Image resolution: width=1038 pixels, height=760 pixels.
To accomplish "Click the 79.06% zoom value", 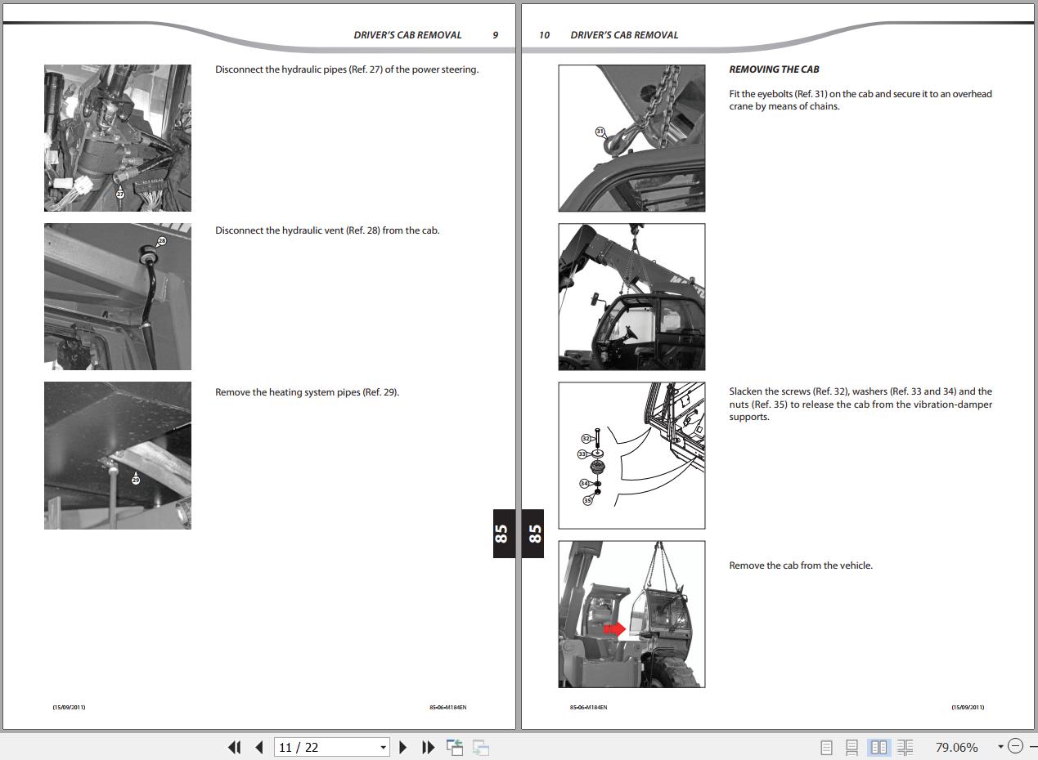I will point(956,747).
